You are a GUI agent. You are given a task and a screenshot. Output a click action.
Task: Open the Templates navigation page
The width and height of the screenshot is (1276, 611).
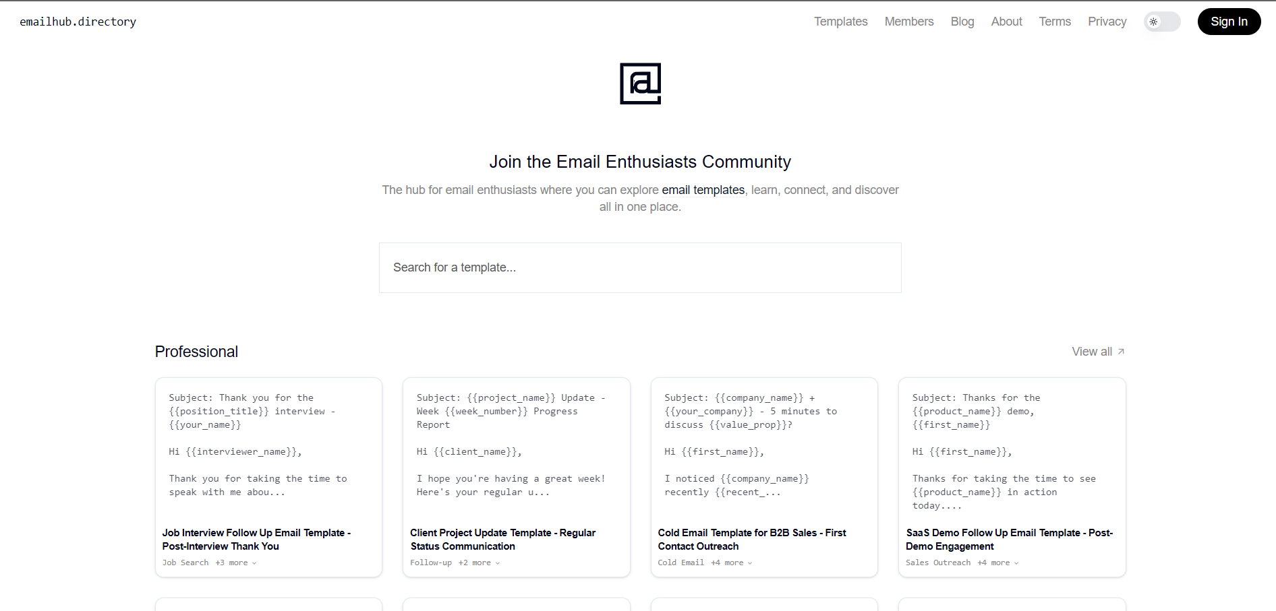[x=840, y=22]
